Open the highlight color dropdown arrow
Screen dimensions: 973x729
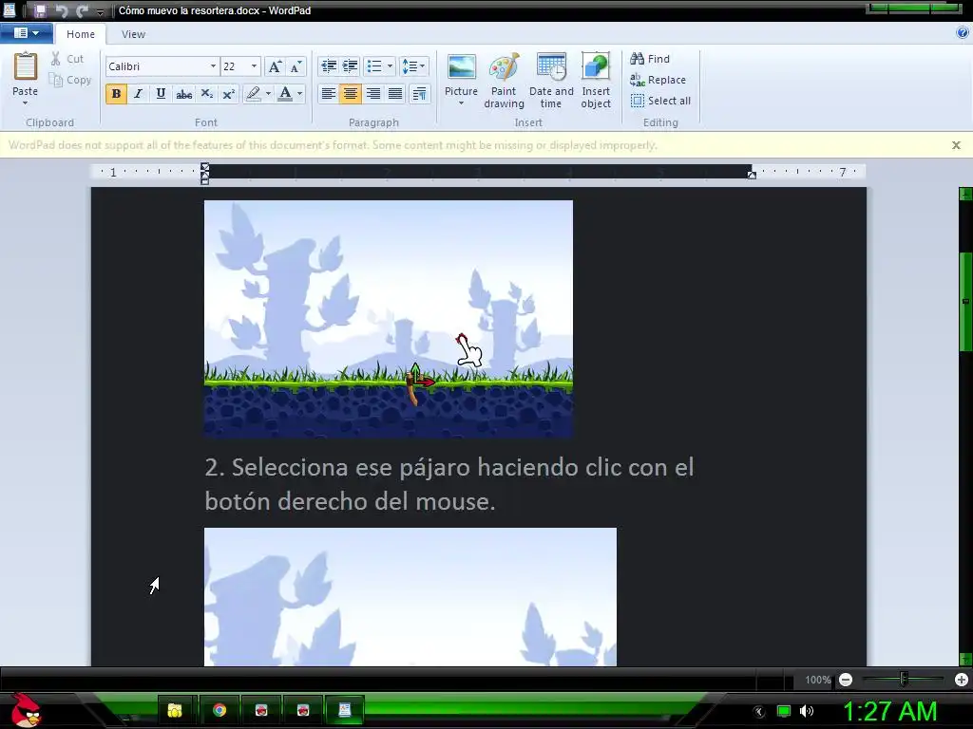coord(268,94)
